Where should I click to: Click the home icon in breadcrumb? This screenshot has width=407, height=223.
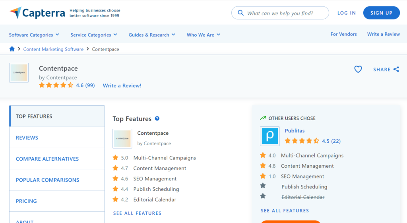[12, 49]
